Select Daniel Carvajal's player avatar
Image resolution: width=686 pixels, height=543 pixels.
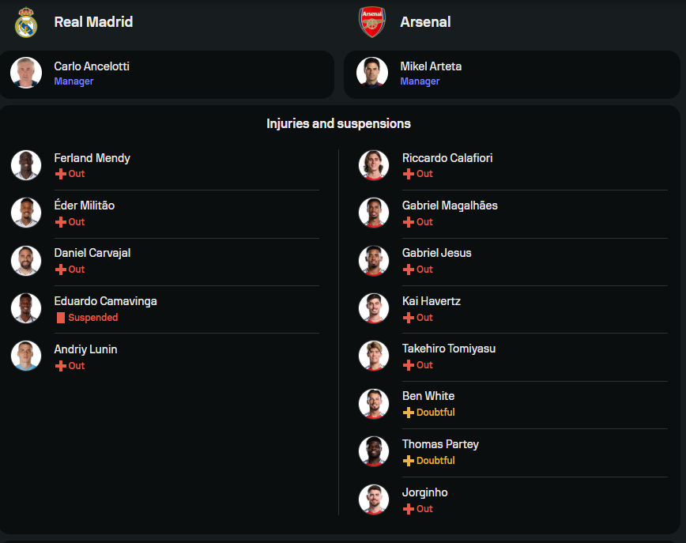click(x=26, y=261)
